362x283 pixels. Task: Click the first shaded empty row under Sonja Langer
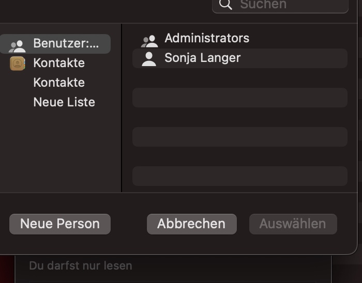(x=239, y=98)
